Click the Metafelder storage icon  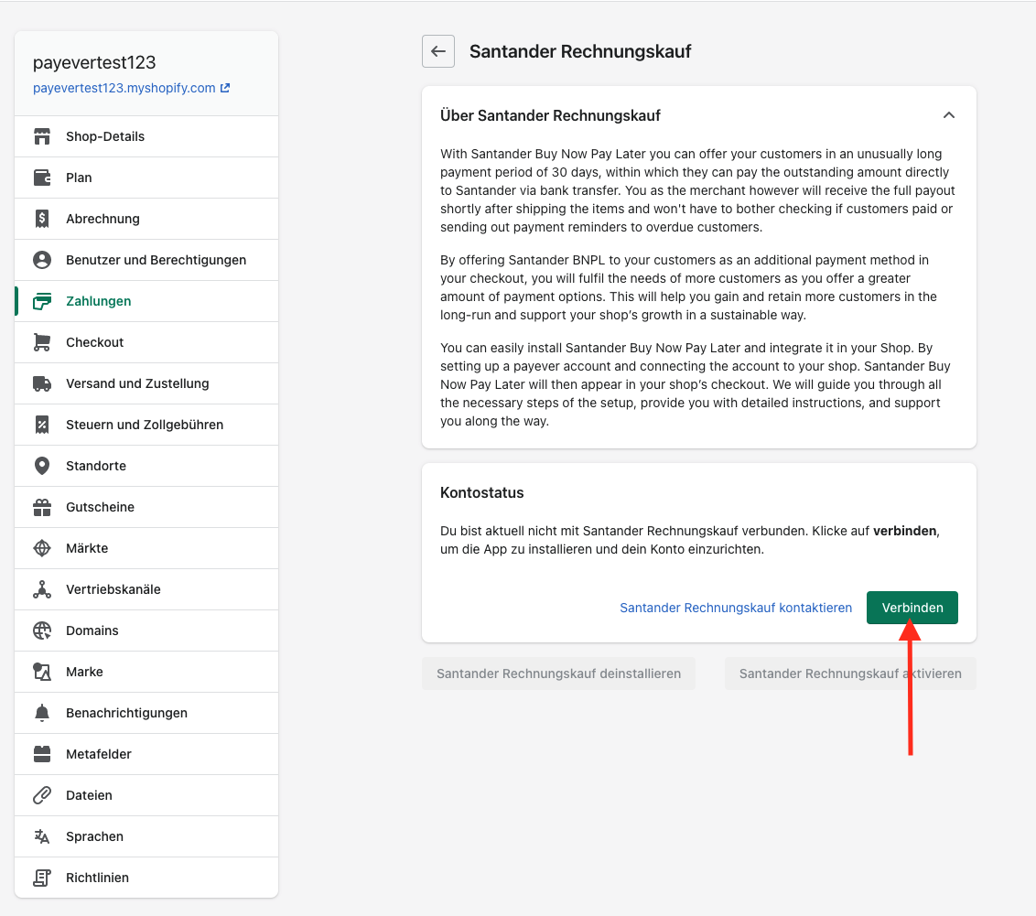point(42,754)
